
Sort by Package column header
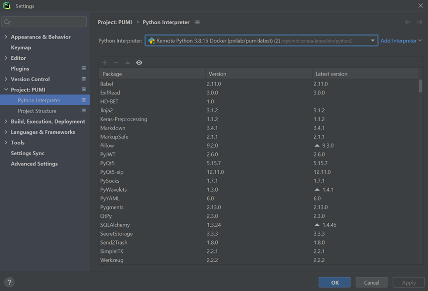(152, 74)
